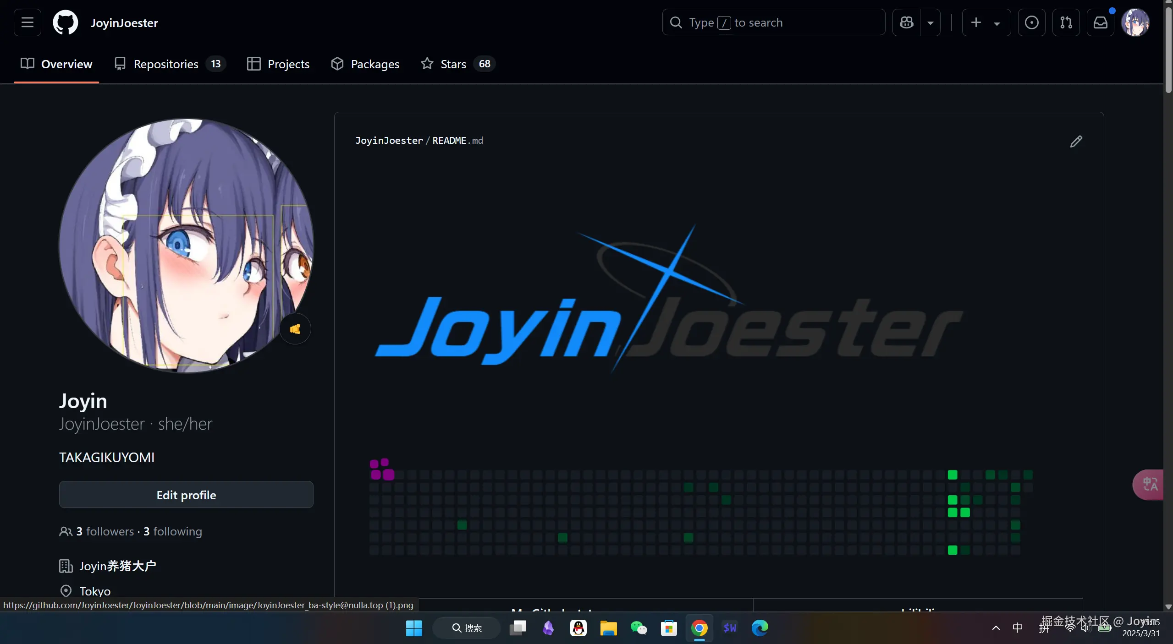
Task: Click the translate floating button
Action: click(1150, 484)
